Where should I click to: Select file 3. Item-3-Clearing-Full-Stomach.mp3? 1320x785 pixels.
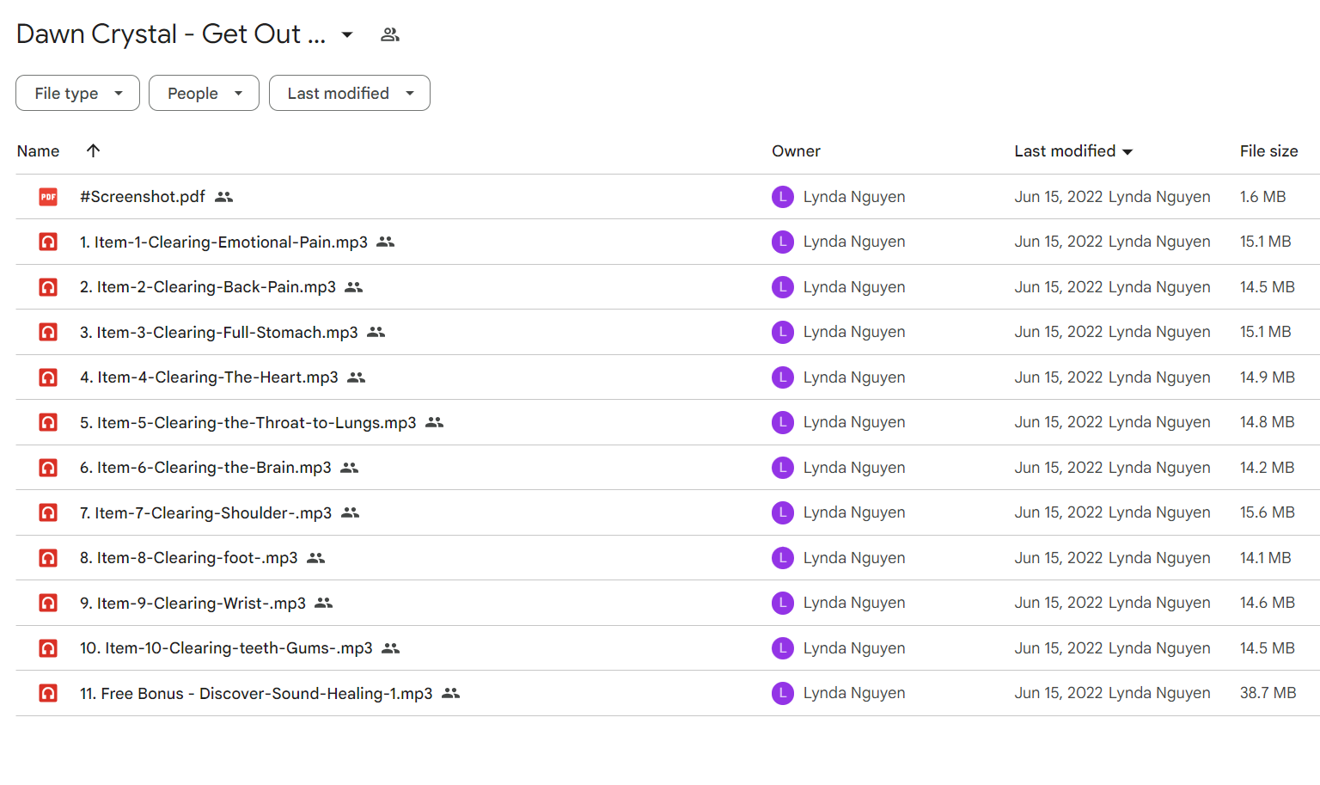tap(219, 333)
